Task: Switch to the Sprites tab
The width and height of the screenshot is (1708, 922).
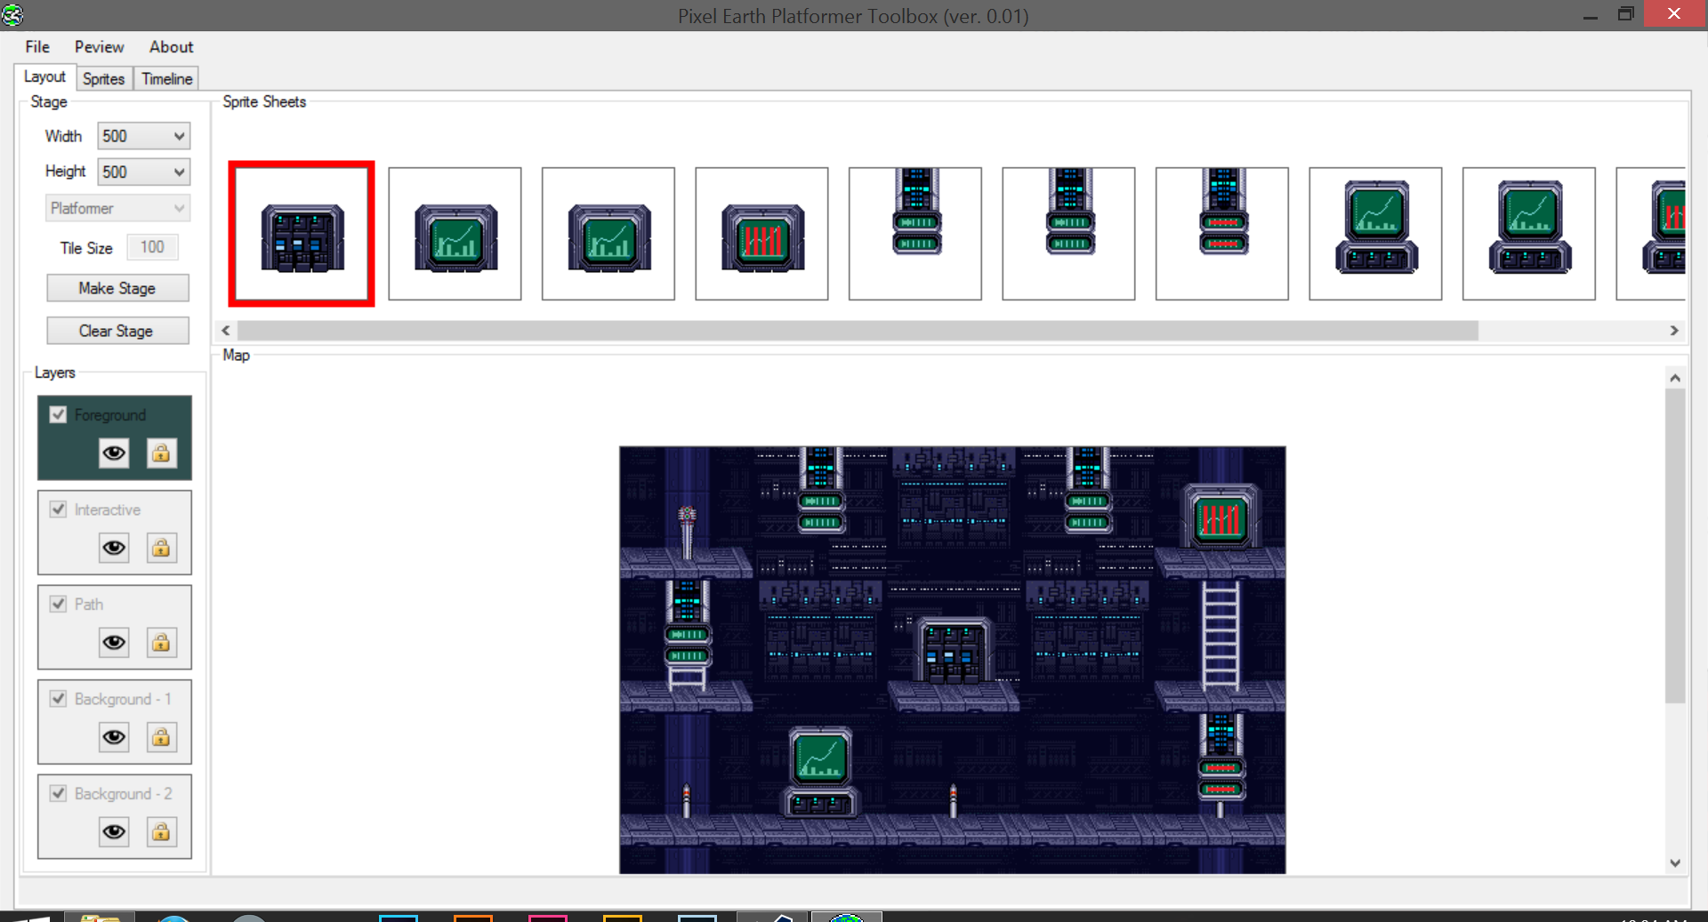Action: pos(104,79)
